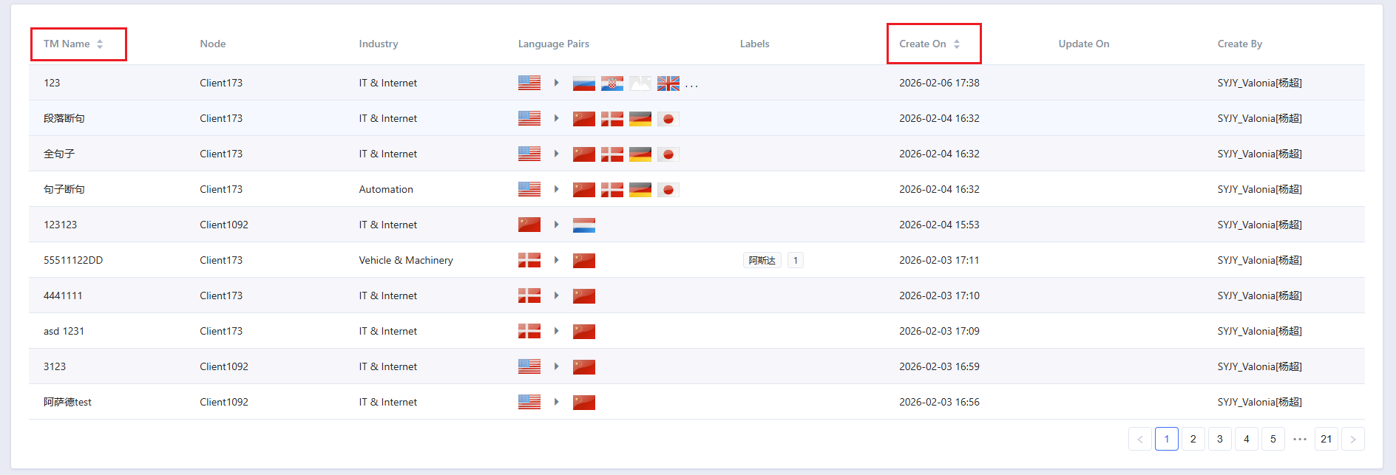Click the Create On sort arrows
Screen dimensions: 1396x475
957,44
